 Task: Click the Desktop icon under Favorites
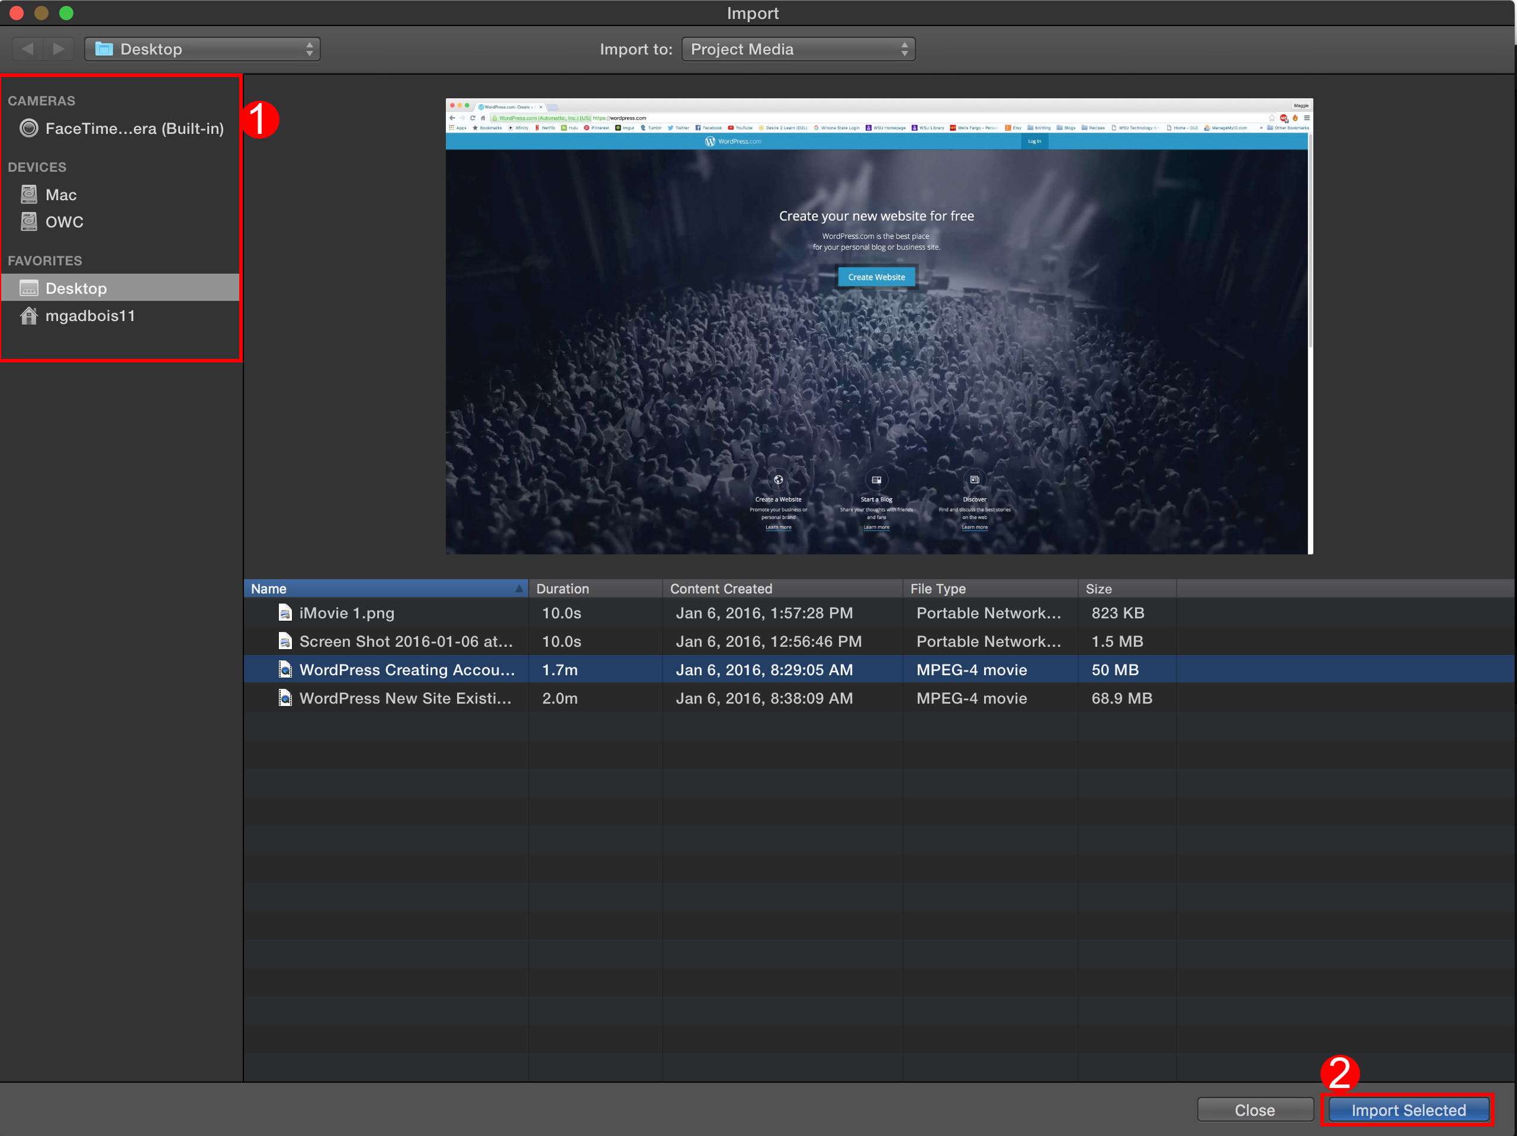pos(29,288)
